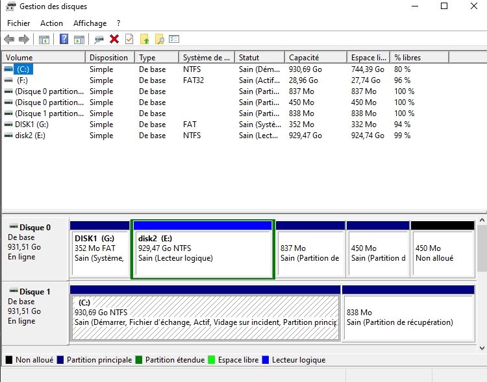
Task: Click the dark blue Partition principale swatch
Action: click(x=60, y=360)
